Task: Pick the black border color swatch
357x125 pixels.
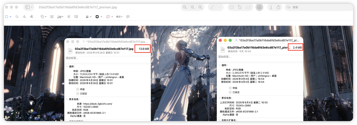Action: point(97,17)
